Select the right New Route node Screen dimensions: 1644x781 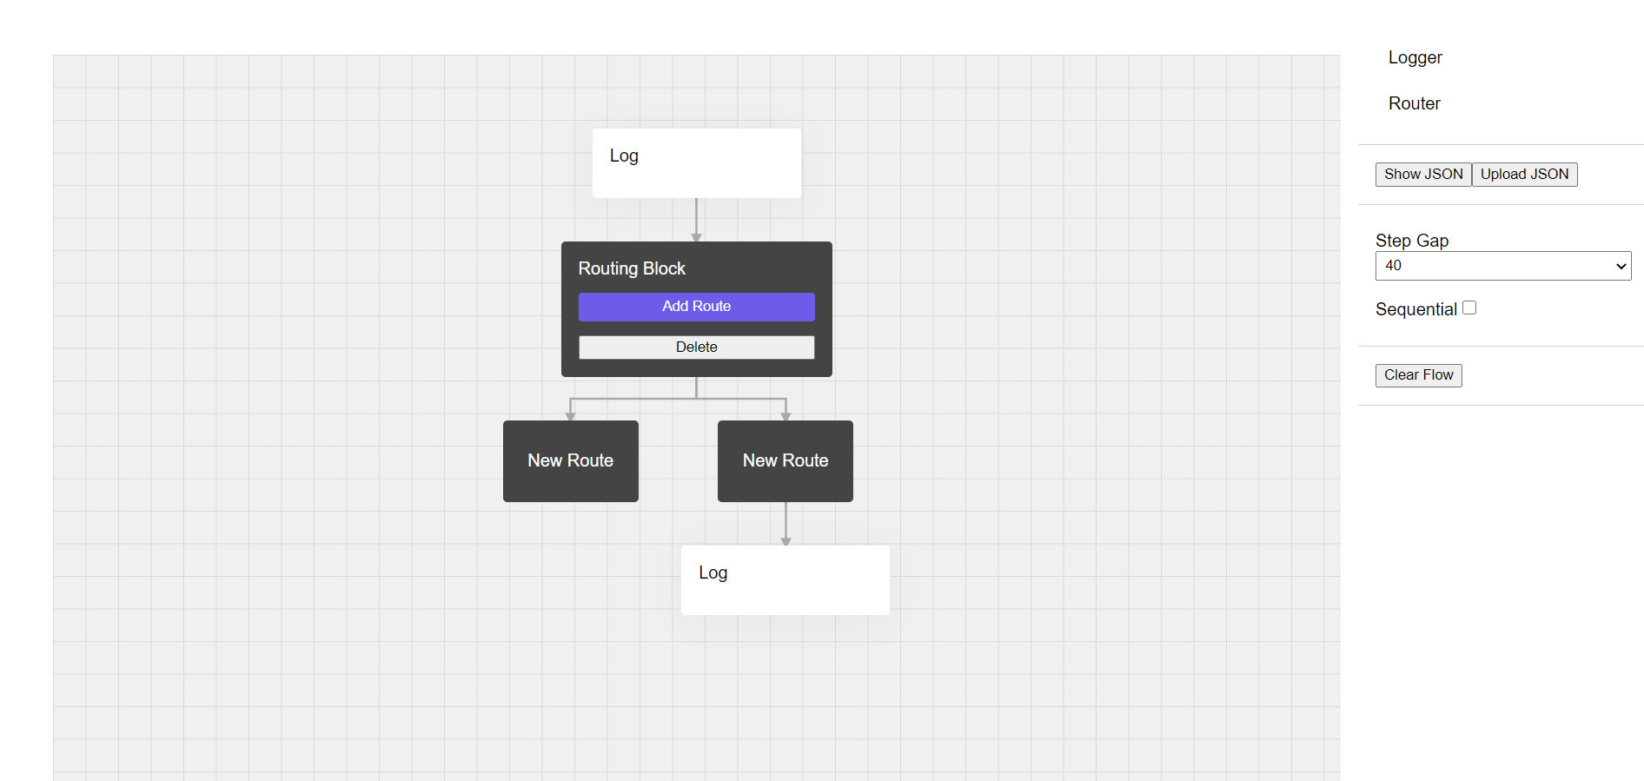785,461
